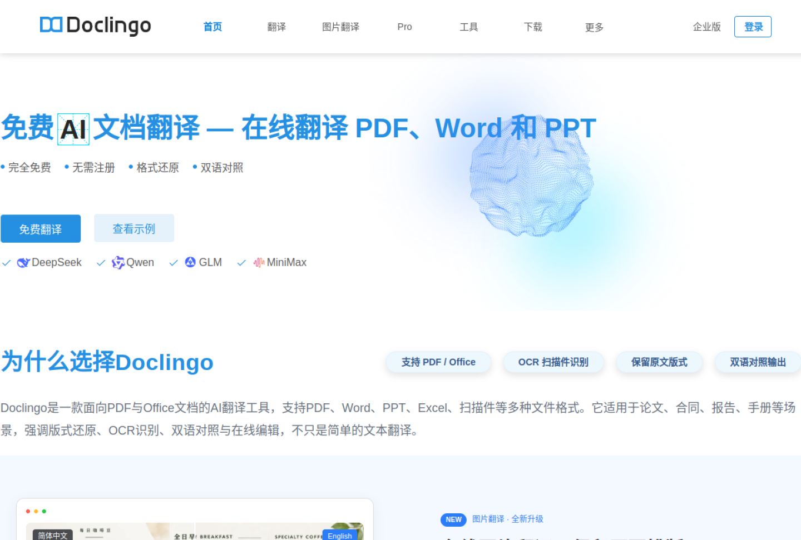The image size is (801, 540).
Task: Click the 为什么选择Doclingo heading
Action: click(x=107, y=362)
